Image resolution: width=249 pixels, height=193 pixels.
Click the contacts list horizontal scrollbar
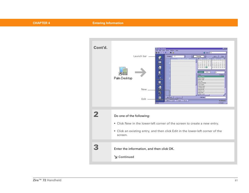tap(211, 95)
